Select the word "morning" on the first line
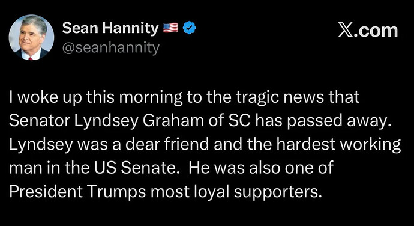The image size is (414, 226). pyautogui.click(x=151, y=97)
